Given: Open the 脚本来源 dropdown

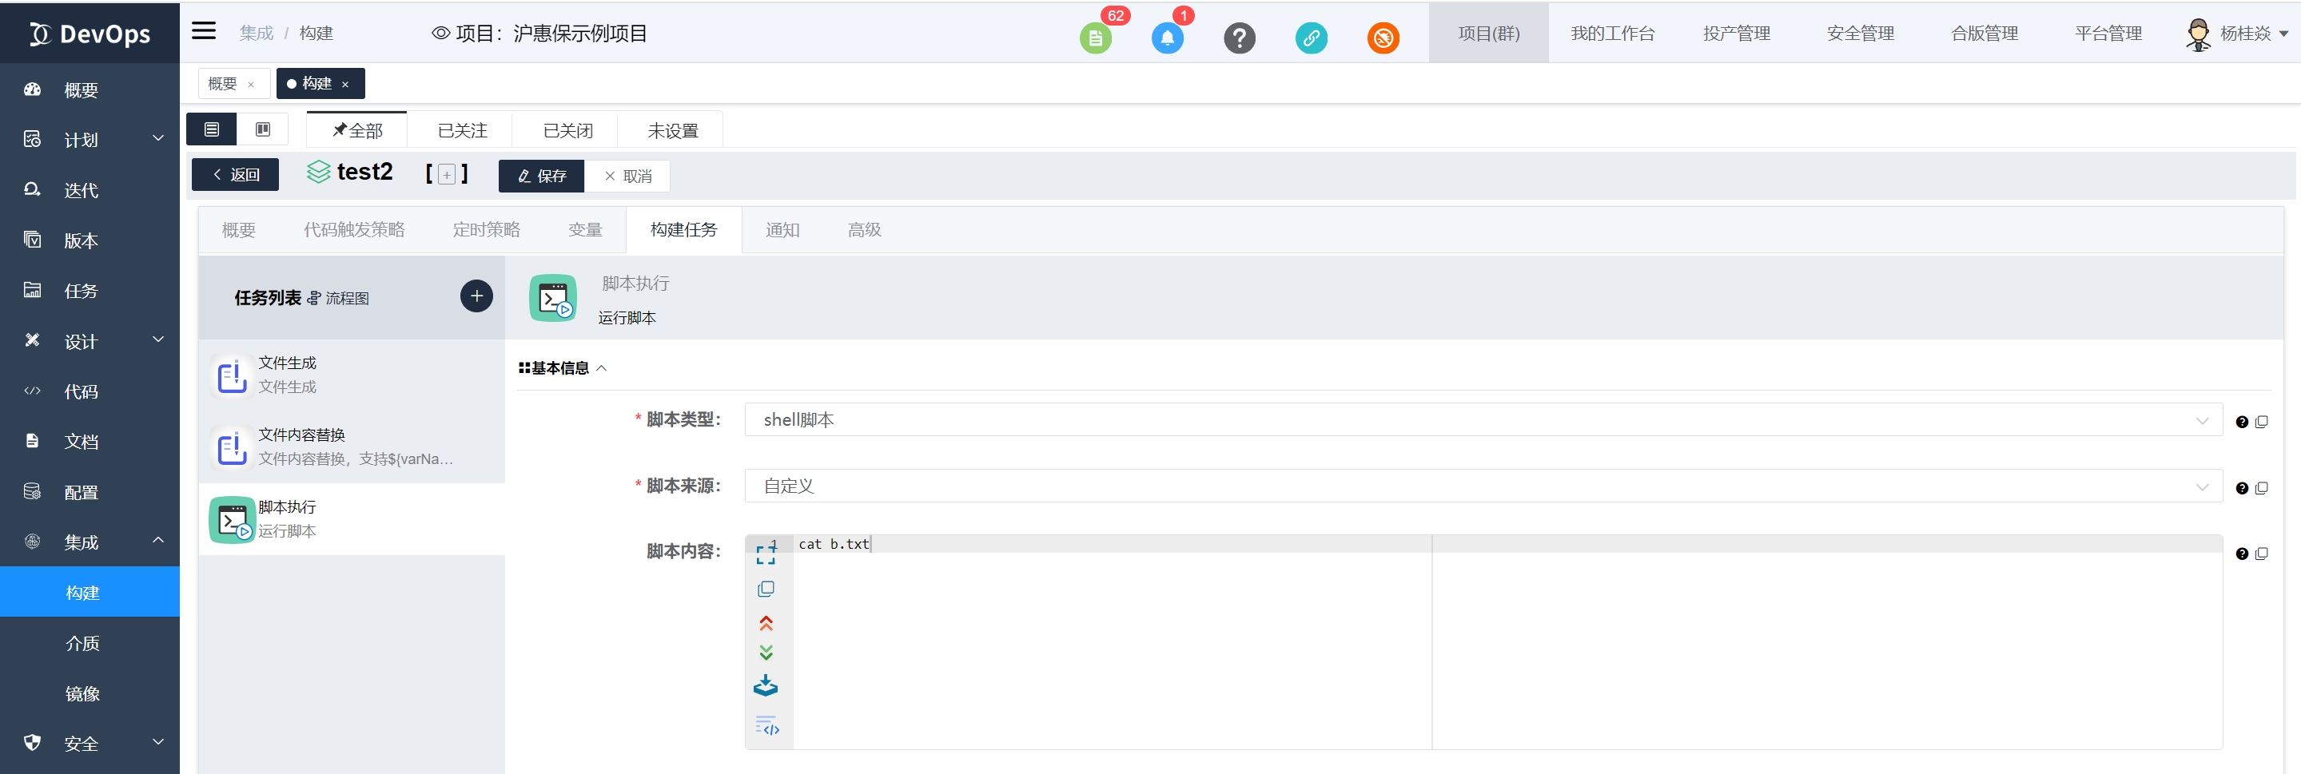Looking at the screenshot, I should (1483, 486).
